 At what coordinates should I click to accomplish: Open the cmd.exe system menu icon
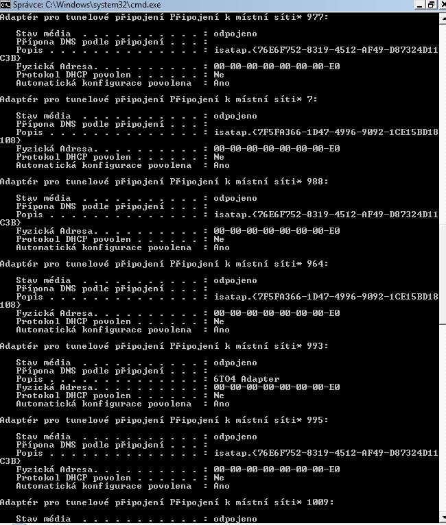5,5
